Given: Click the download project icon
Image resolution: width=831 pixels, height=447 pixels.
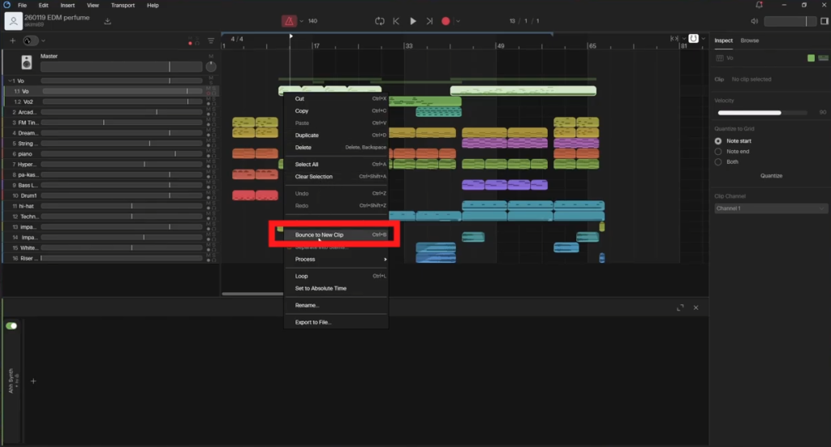Looking at the screenshot, I should 108,21.
